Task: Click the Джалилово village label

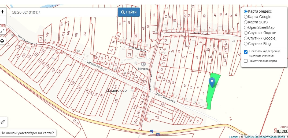Action: [116, 90]
